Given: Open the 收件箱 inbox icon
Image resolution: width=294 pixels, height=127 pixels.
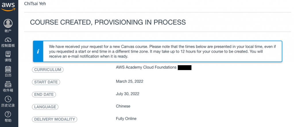Looking at the screenshot, I should point(8,84).
